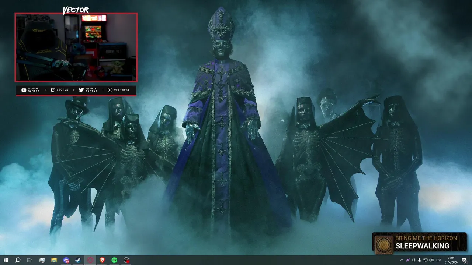Open Discord from the taskbar

66,260
